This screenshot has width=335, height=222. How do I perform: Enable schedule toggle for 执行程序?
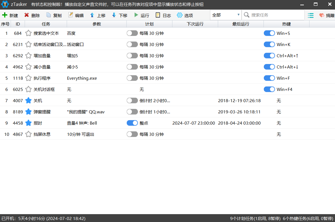click(132, 78)
